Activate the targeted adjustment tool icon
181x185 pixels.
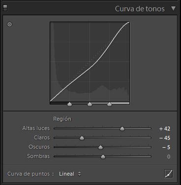click(10, 25)
